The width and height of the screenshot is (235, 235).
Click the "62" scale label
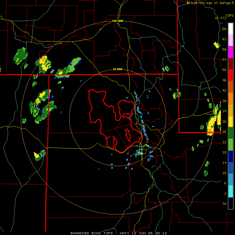pyautogui.click(x=224, y=39)
